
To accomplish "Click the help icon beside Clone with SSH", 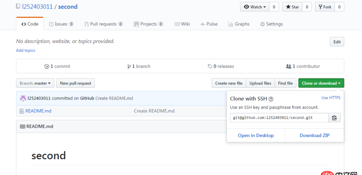I will (271, 99).
